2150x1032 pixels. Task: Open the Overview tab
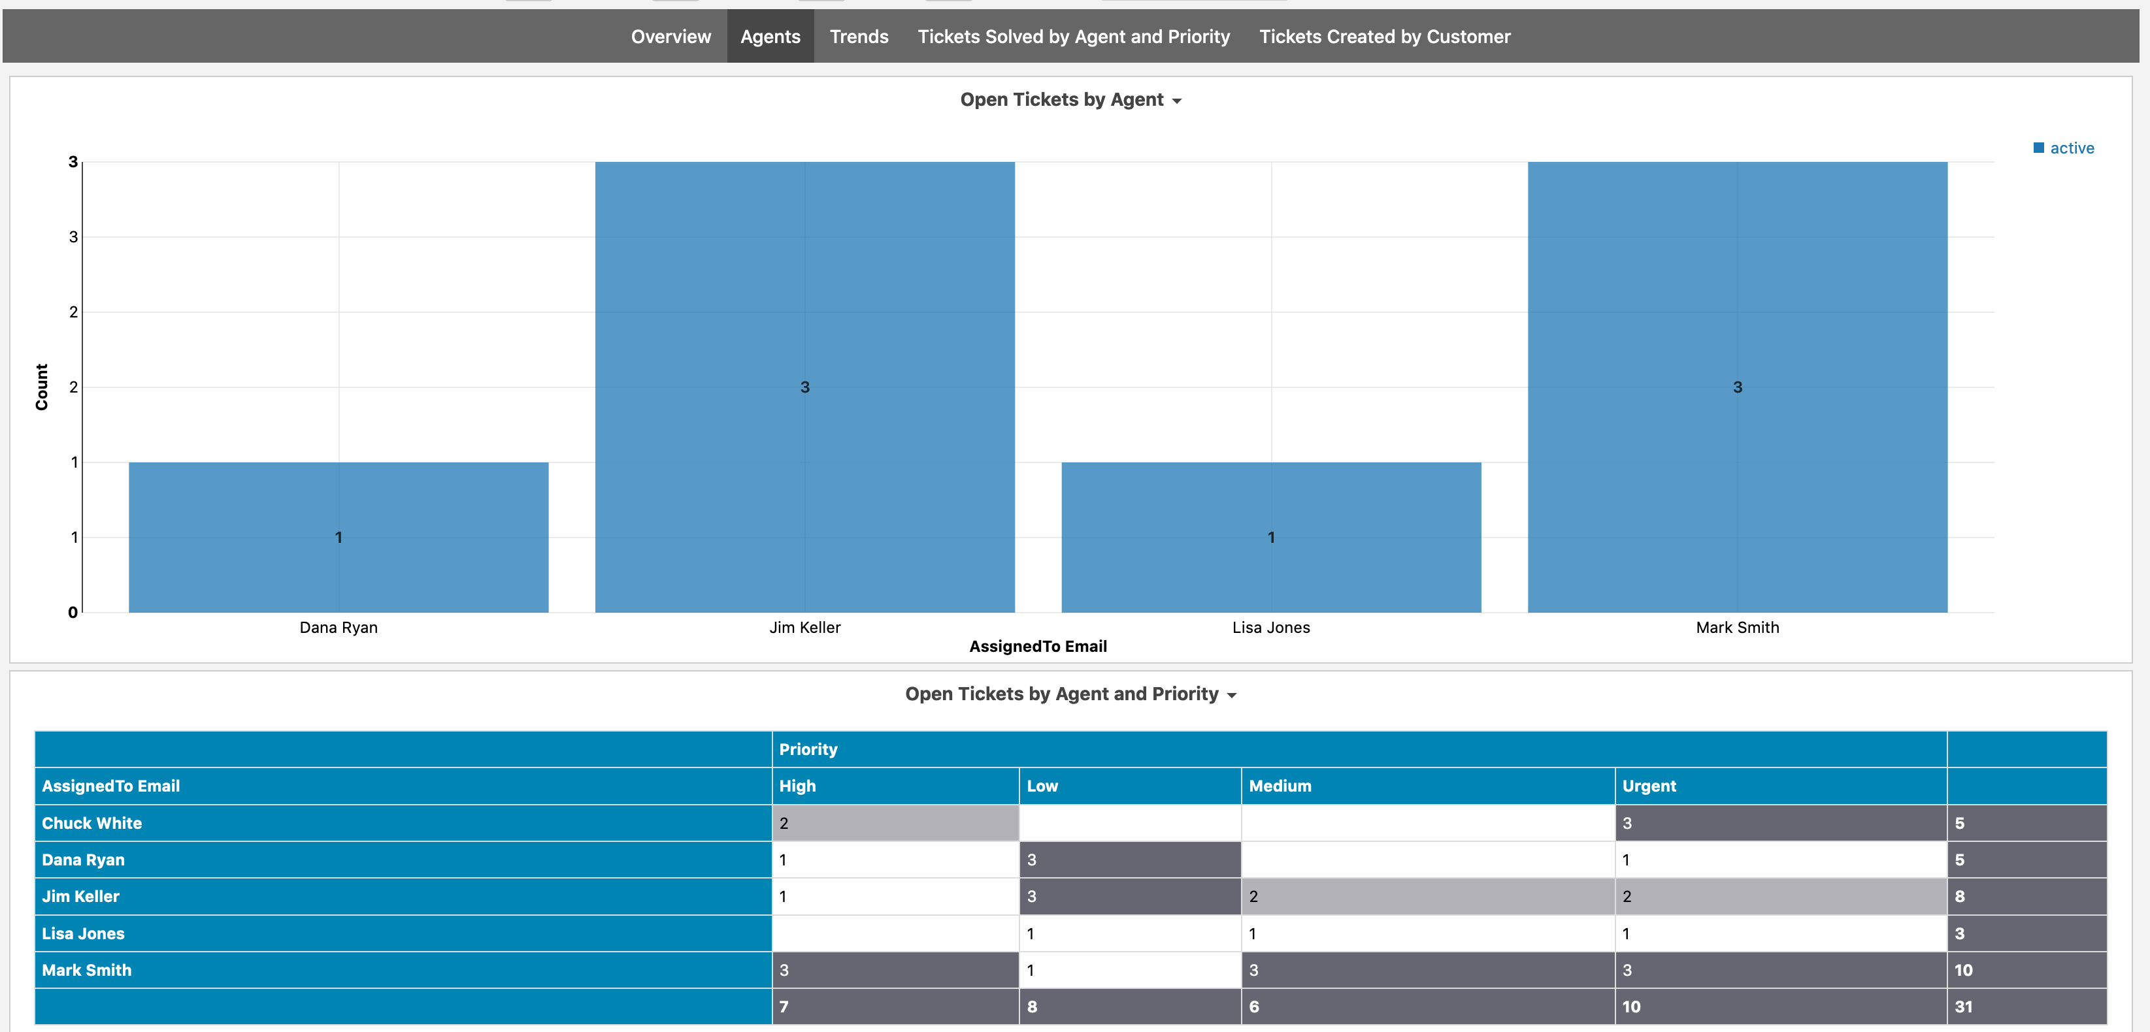pos(670,37)
